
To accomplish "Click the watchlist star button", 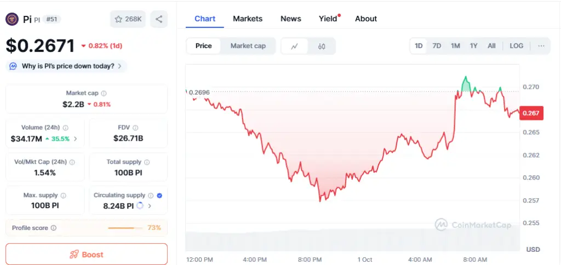I will click(128, 19).
